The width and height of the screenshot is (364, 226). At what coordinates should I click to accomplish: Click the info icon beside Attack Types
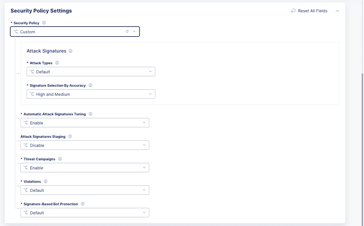(57, 63)
